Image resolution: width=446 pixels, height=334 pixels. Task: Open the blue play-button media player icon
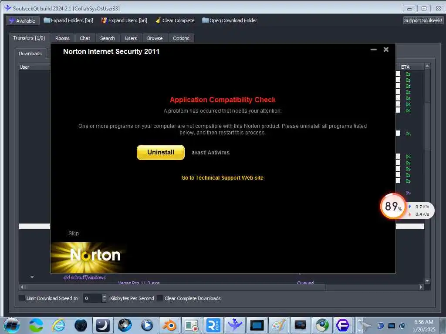(147, 325)
